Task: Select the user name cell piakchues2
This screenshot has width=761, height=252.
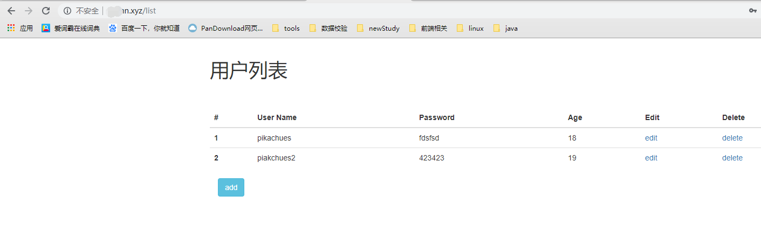Action: [276, 158]
